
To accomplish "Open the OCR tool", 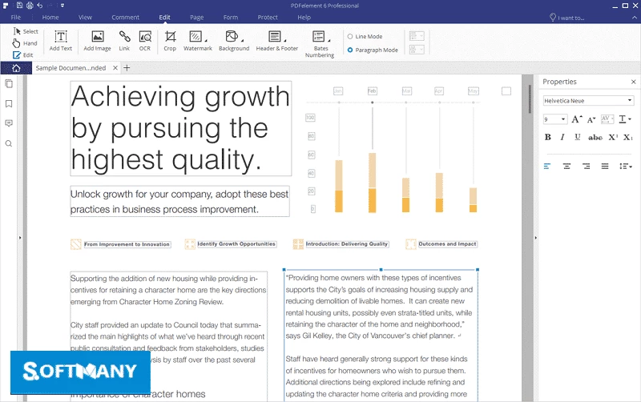I will (x=145, y=41).
